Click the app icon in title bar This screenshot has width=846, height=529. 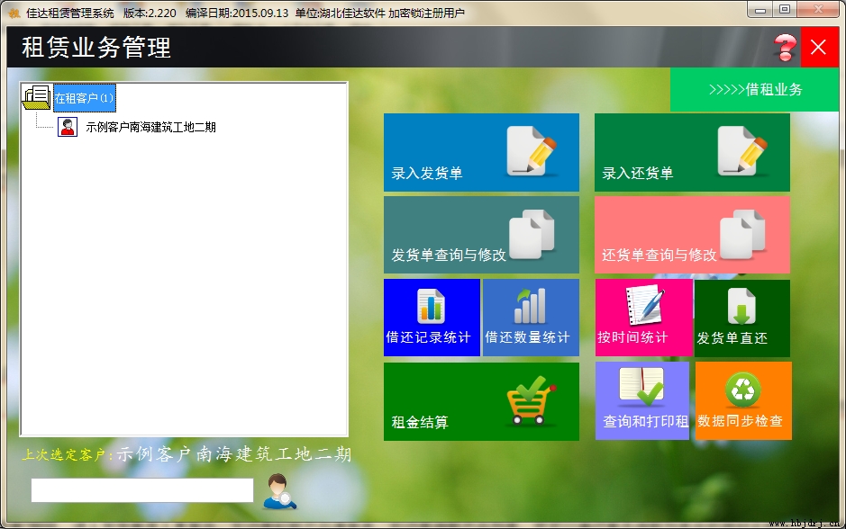tap(14, 13)
